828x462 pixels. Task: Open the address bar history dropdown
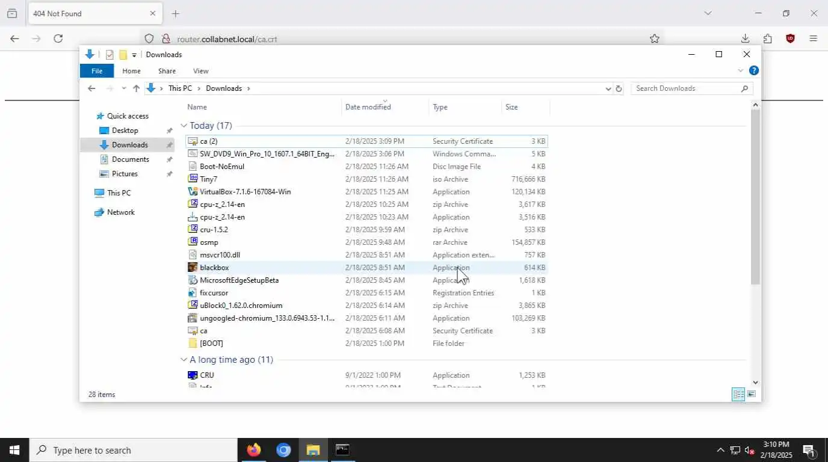(608, 88)
